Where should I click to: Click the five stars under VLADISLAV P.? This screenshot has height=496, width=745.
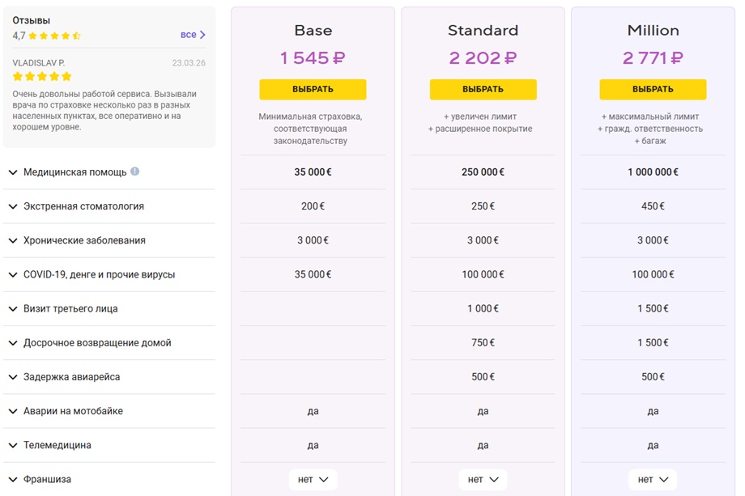[x=42, y=76]
